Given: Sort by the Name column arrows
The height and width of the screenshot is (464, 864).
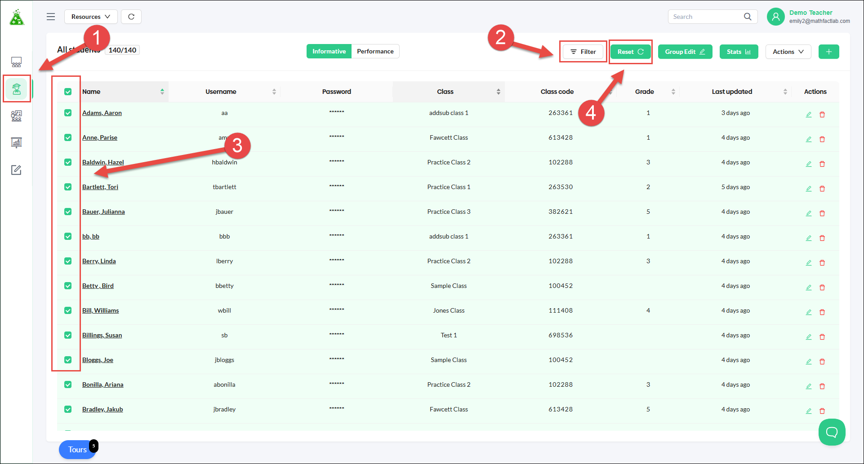Looking at the screenshot, I should (x=162, y=92).
